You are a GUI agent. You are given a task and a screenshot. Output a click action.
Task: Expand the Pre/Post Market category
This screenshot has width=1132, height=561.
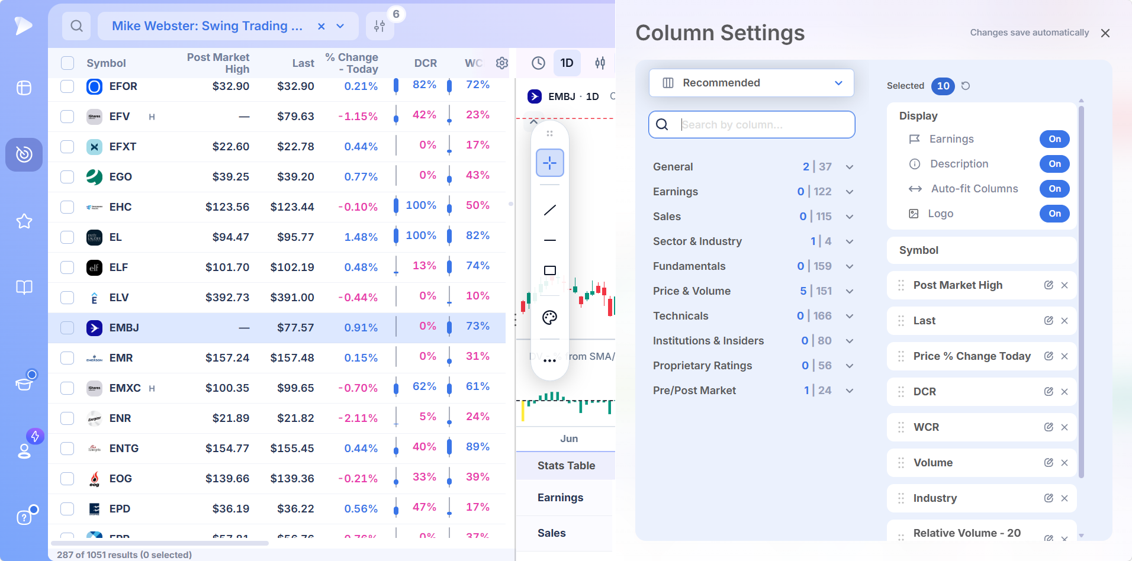[850, 391]
